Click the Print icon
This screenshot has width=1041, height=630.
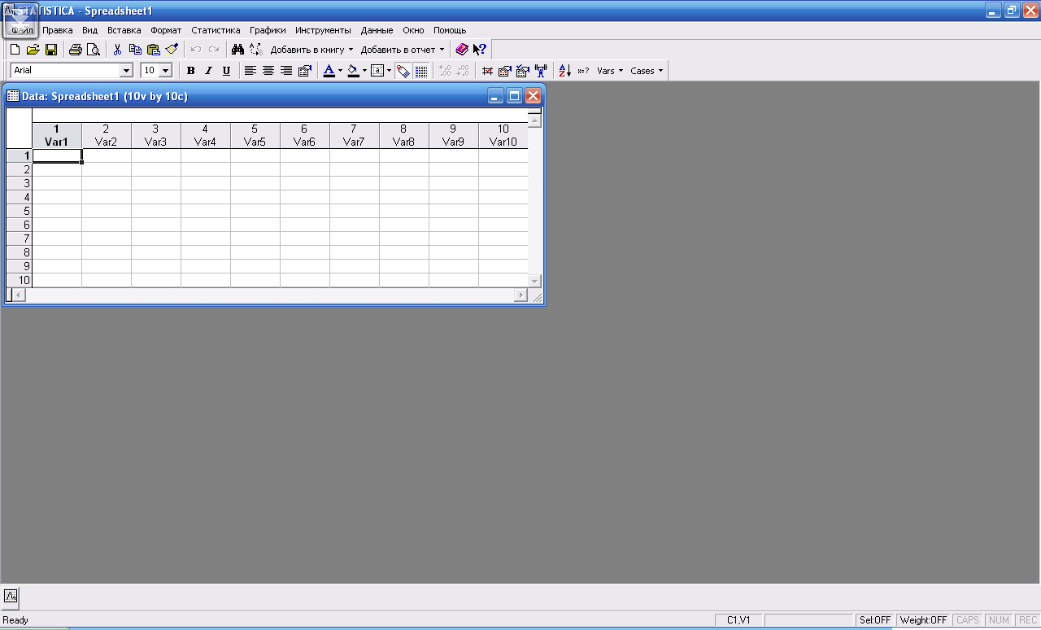click(76, 50)
